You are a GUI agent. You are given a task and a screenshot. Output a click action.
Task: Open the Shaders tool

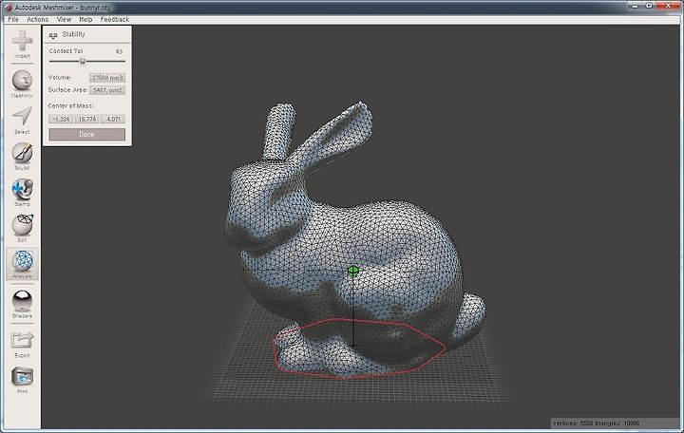pyautogui.click(x=22, y=304)
